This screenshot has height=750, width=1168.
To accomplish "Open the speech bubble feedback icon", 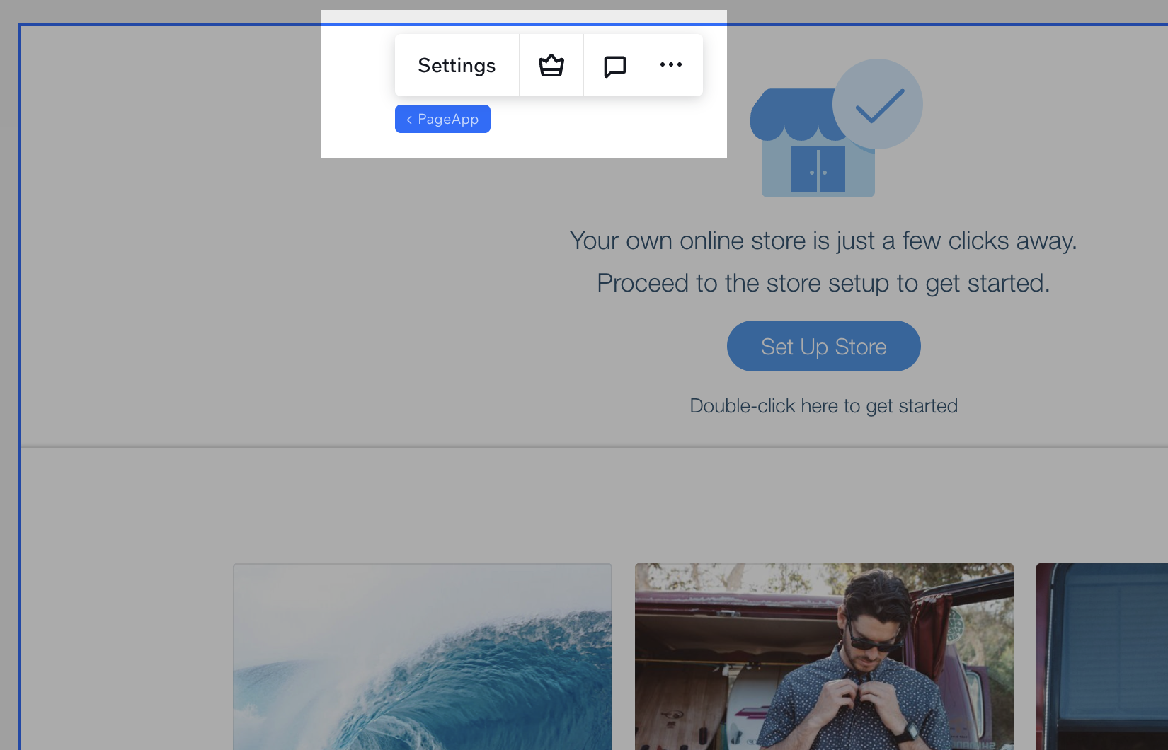I will [614, 66].
